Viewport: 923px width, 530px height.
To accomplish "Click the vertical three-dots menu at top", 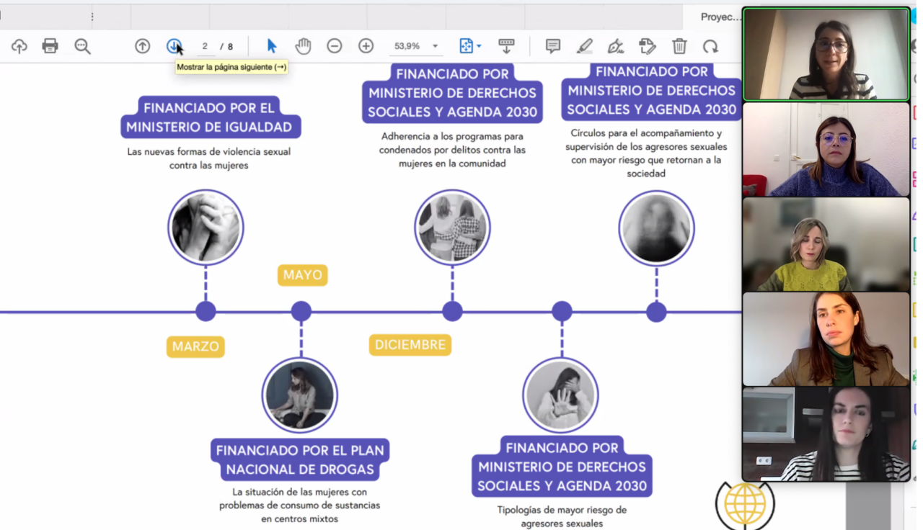I will [92, 17].
